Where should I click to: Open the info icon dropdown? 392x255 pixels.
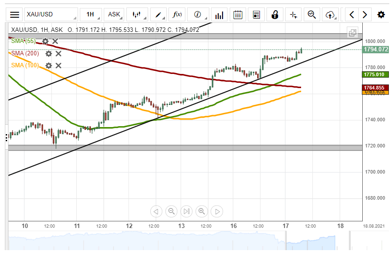click(198, 15)
